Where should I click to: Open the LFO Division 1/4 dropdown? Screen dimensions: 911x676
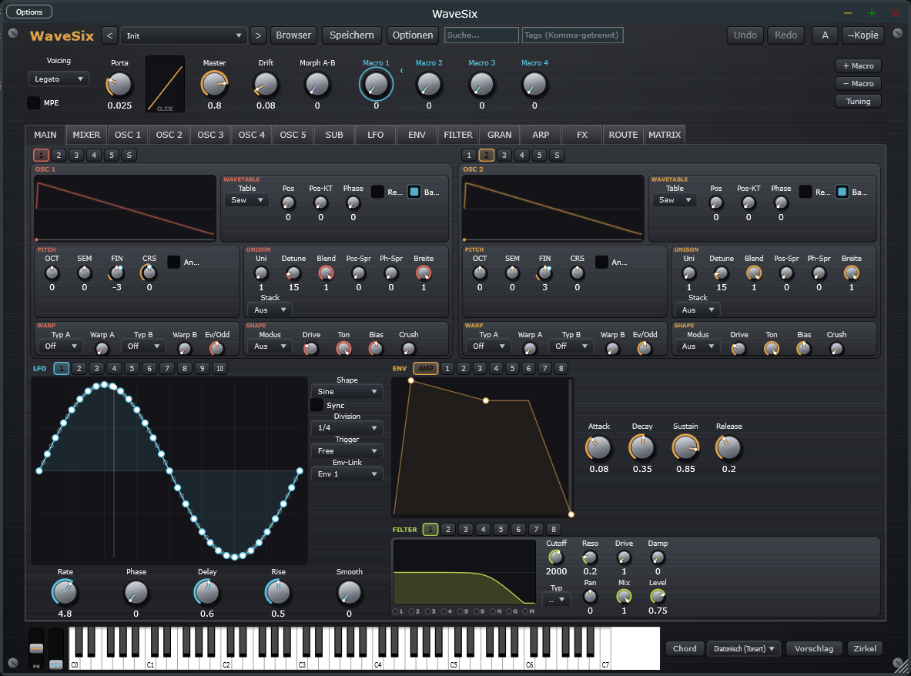tap(347, 427)
